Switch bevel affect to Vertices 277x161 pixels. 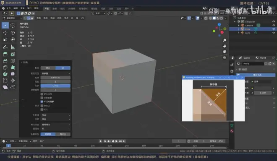[48, 68]
